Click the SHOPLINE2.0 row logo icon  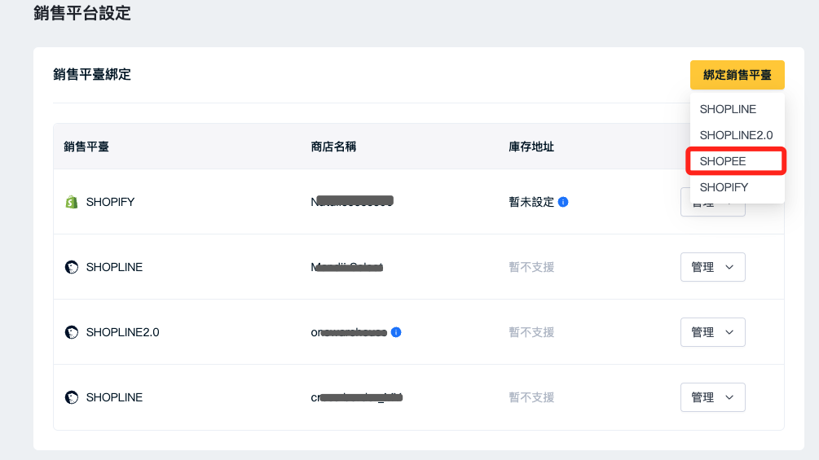click(x=72, y=332)
